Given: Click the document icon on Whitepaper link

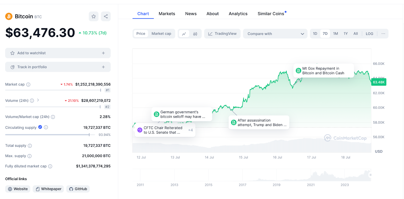Looking at the screenshot, I should click(x=38, y=189).
